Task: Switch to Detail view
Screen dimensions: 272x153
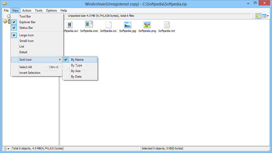Action: [x=37, y=52]
